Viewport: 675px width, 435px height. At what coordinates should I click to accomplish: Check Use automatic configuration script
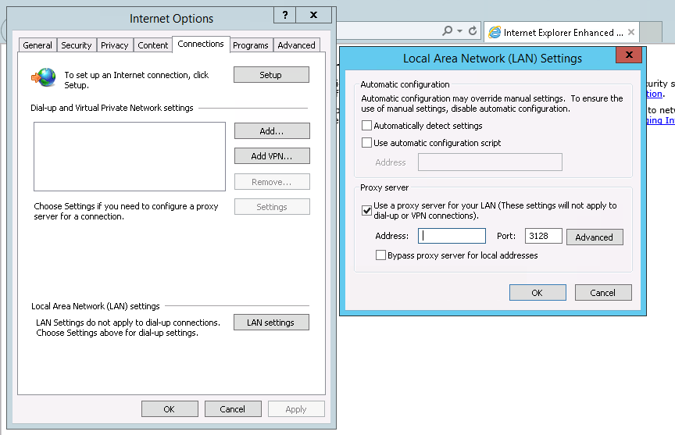(367, 143)
